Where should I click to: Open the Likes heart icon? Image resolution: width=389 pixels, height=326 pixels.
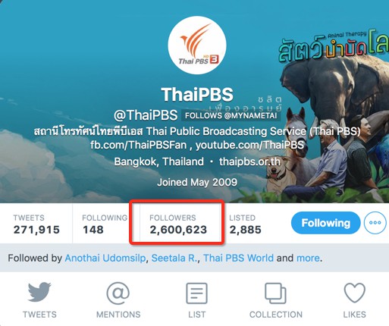coord(354,293)
